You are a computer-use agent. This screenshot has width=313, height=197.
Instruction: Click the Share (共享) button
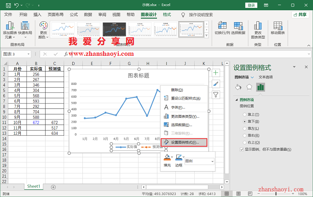click(x=300, y=15)
